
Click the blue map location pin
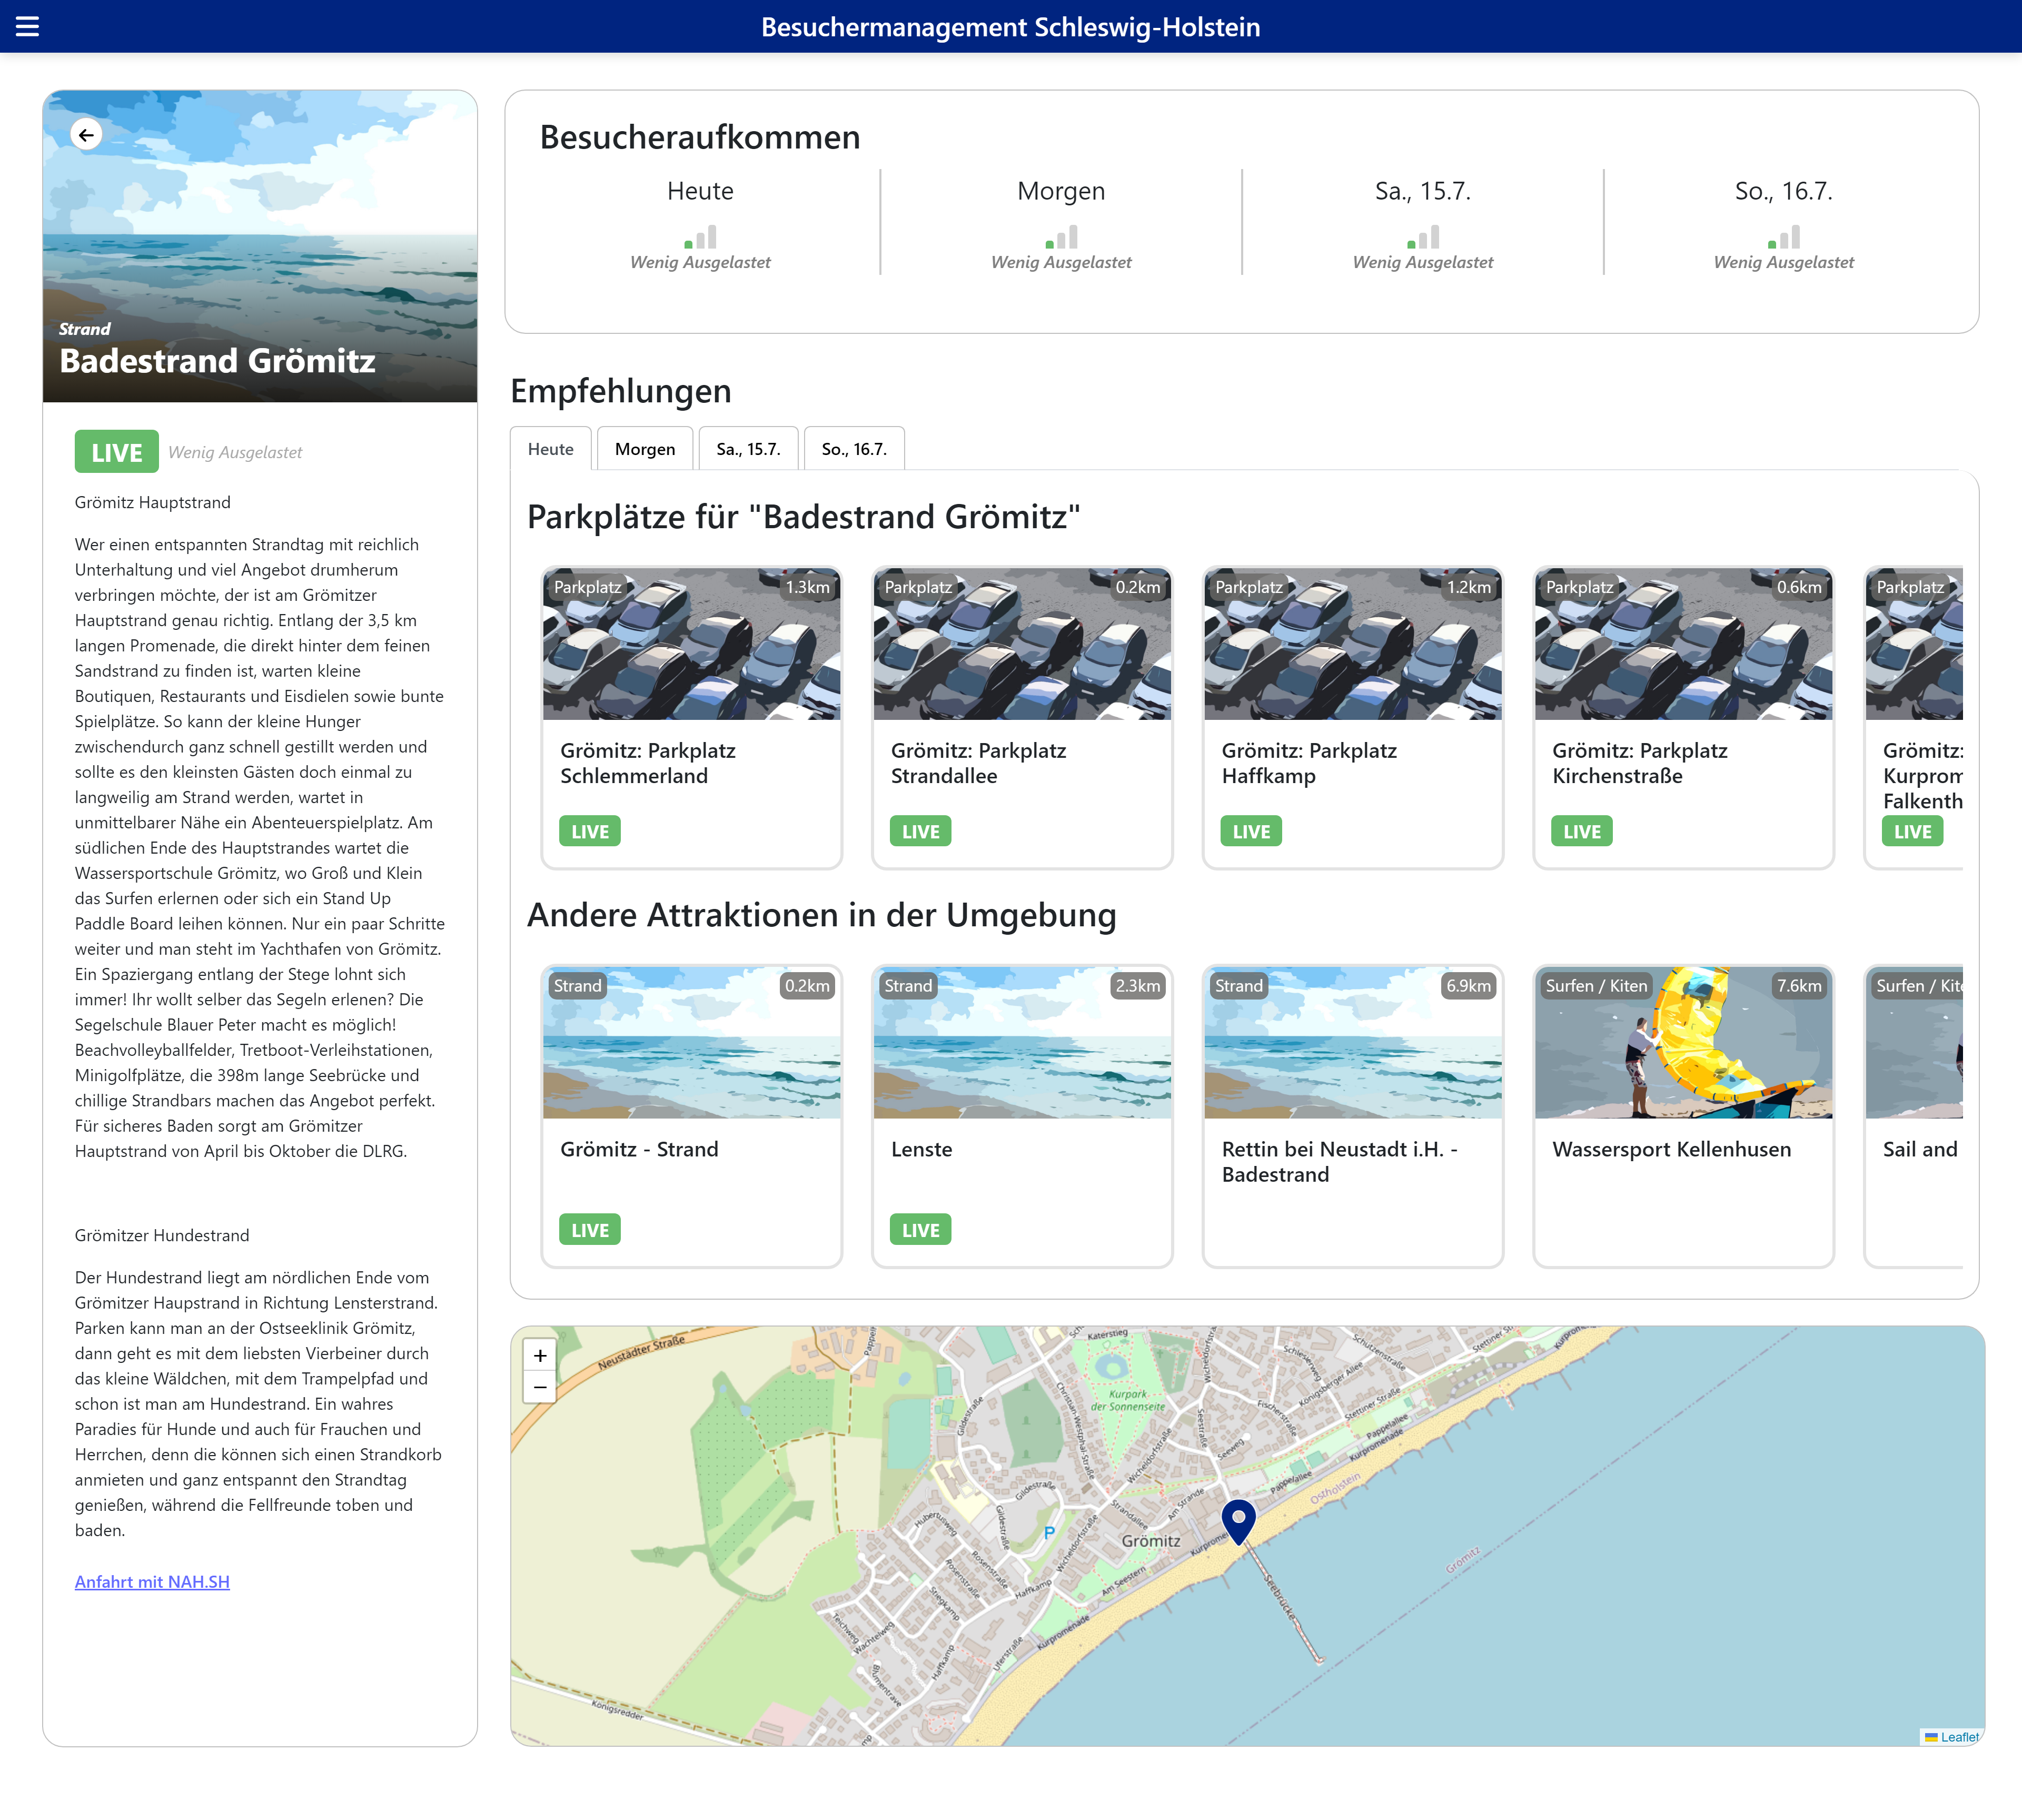pos(1238,1519)
